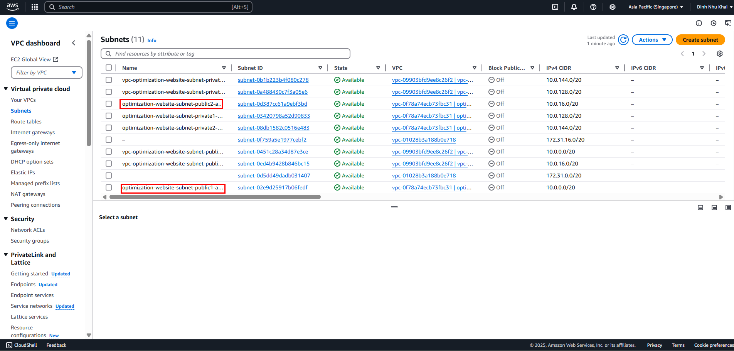
Task: Select subnet-0451c28a34d87e3ce row checkbox
Action: (x=109, y=152)
